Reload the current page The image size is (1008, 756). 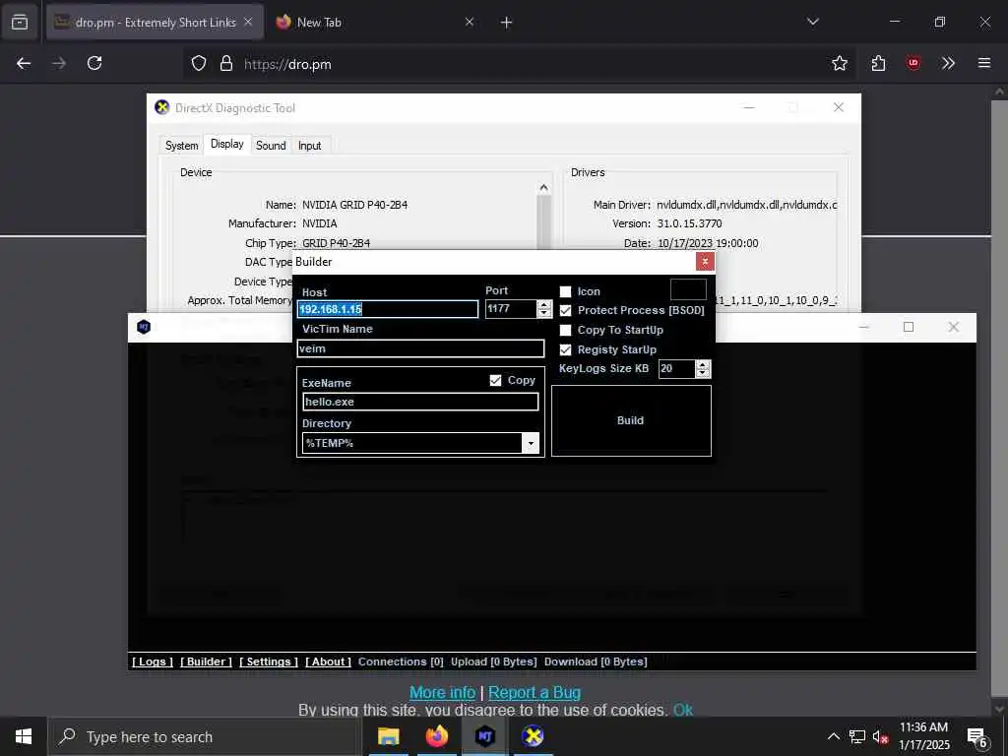pos(94,63)
